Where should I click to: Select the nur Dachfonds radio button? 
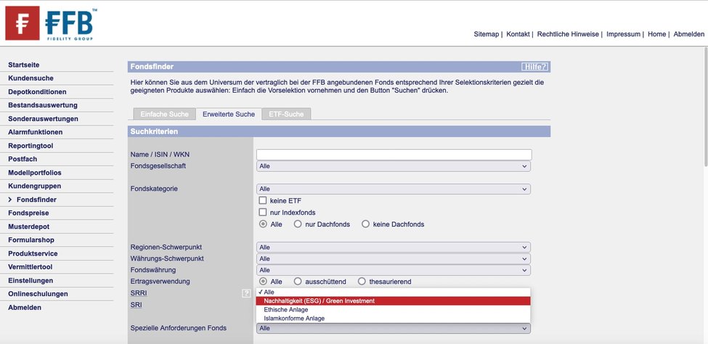click(298, 224)
